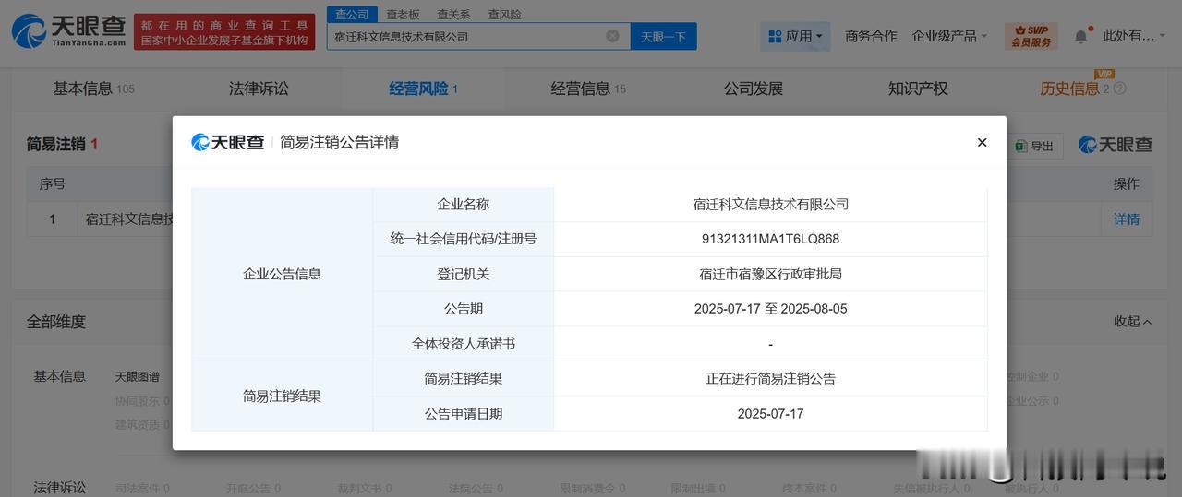Screen dimensions: 1182x497
Task: Click company name 宿迁科文信息技术有限公司 in dialog
Action: coord(770,204)
